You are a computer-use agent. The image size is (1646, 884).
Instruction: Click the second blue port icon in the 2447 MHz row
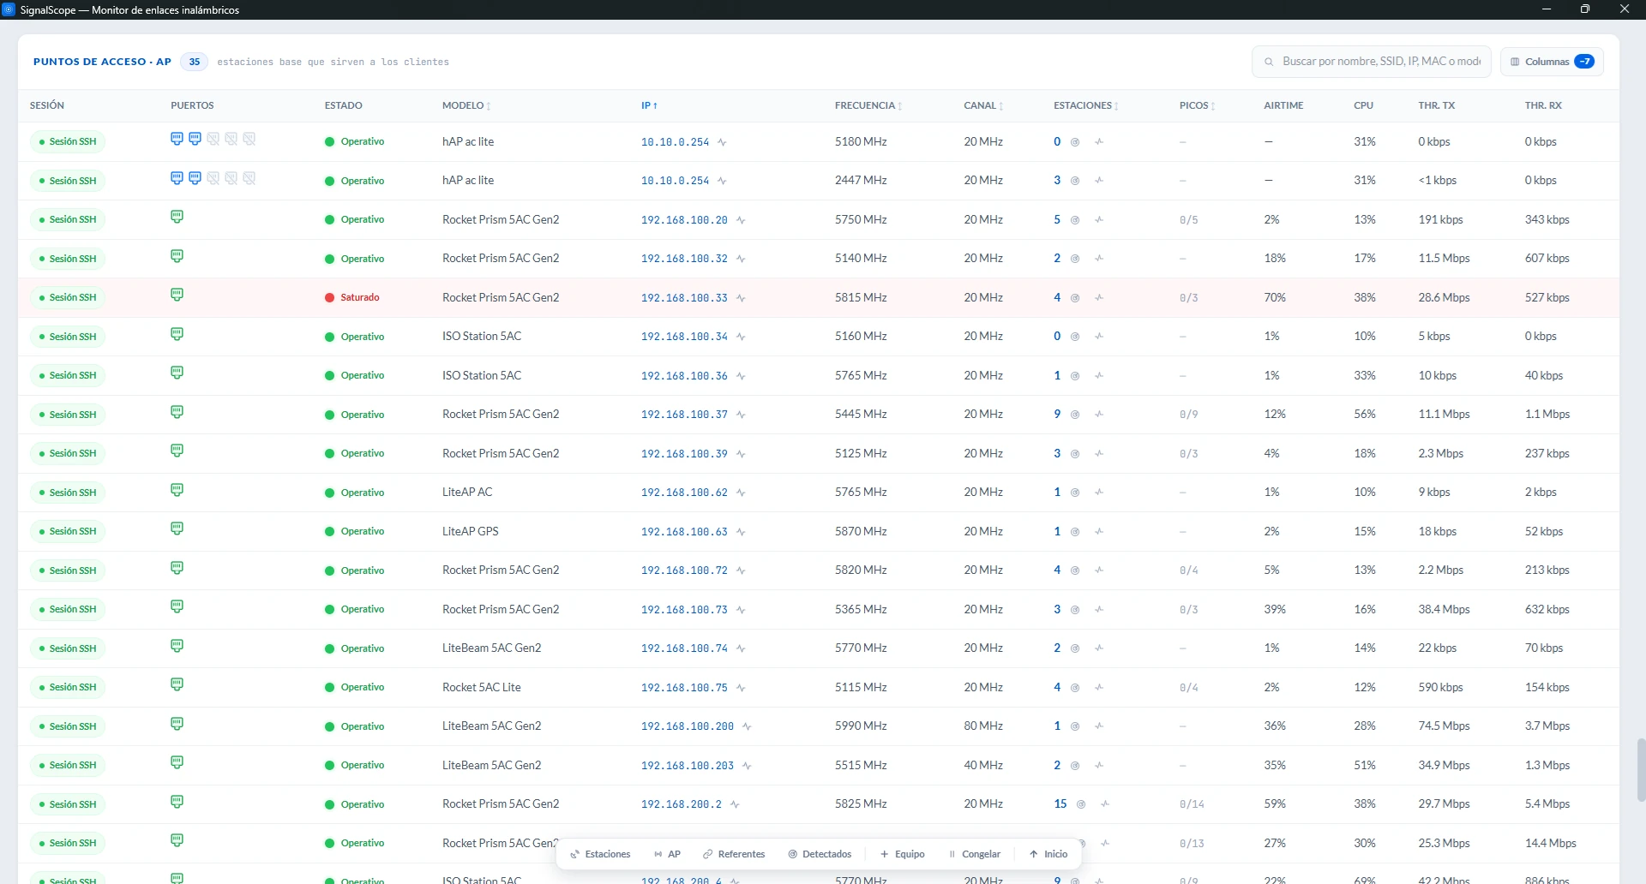click(195, 178)
